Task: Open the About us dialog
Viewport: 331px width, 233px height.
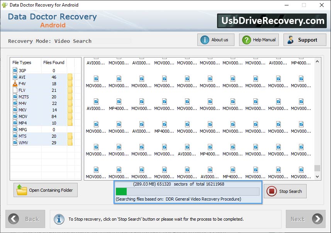Action: click(216, 40)
